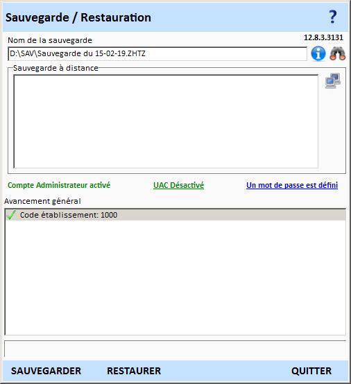
Task: Click empty area of the 'Avancement général' list
Action: coord(175,277)
